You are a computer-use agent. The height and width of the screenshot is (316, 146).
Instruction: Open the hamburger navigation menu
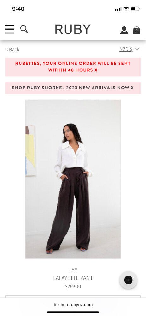pos(10,29)
